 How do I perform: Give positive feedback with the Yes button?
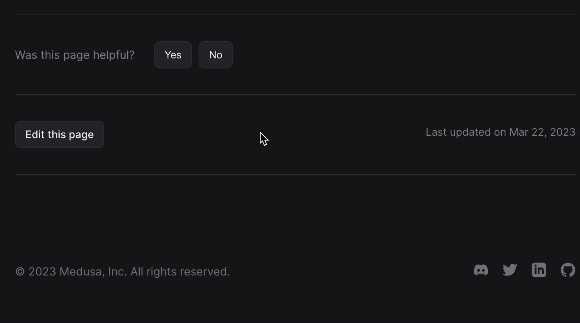172,55
